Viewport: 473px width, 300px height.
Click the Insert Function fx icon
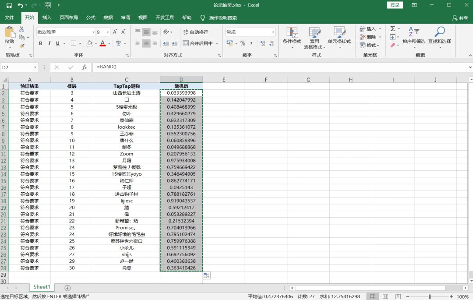84,67
